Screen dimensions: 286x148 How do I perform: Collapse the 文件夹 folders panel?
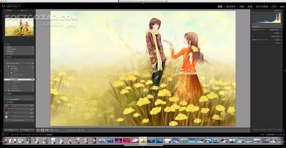coord(5,57)
